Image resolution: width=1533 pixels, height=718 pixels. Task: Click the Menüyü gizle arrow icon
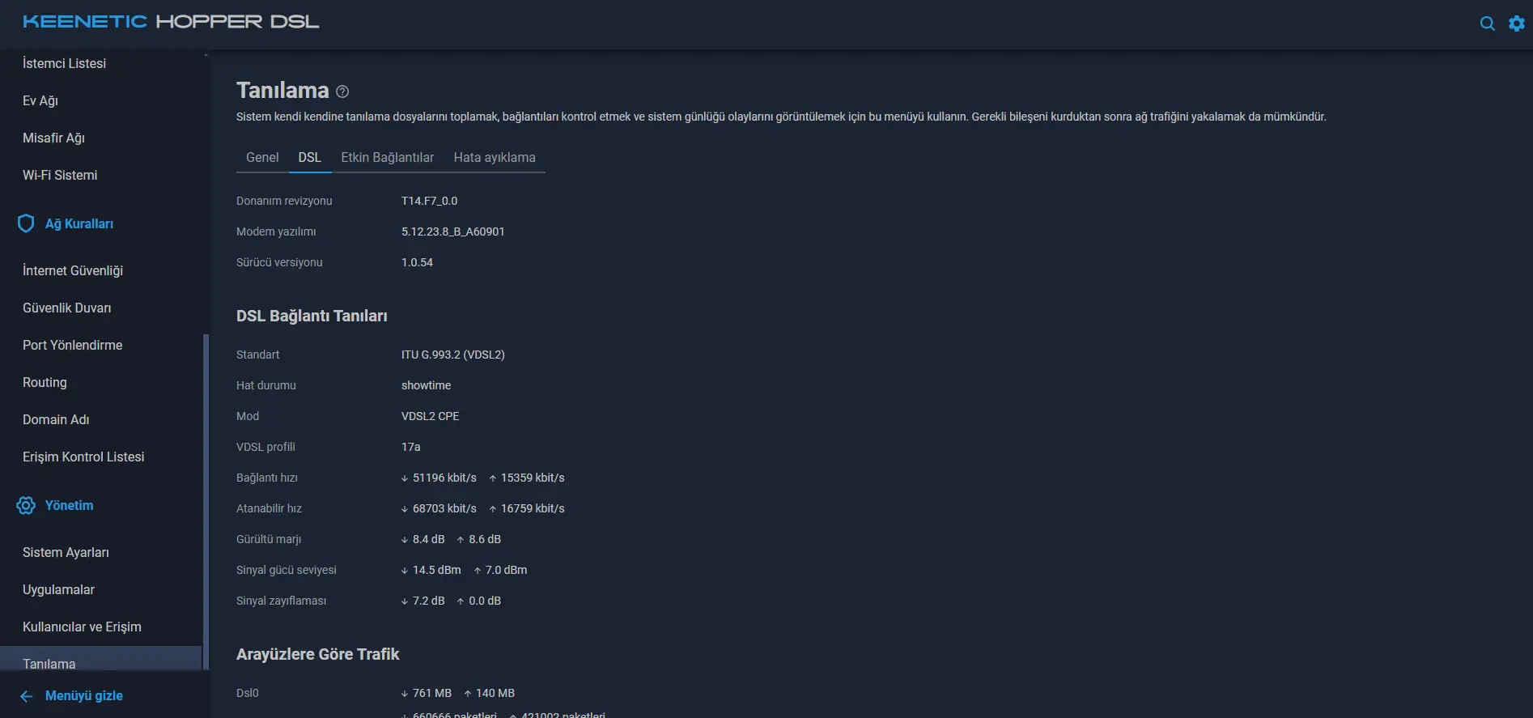27,696
